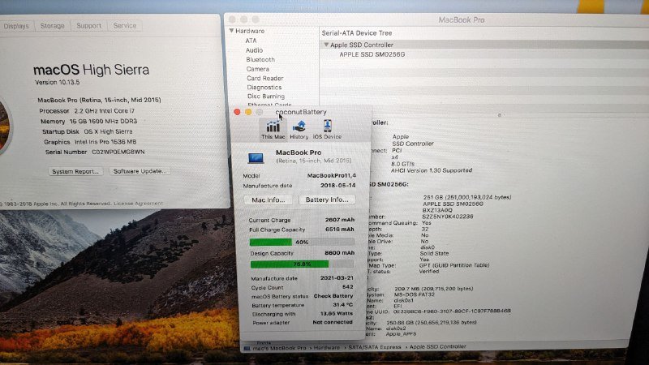Select Audio in Hardware sidebar
The width and height of the screenshot is (649, 365).
(254, 50)
